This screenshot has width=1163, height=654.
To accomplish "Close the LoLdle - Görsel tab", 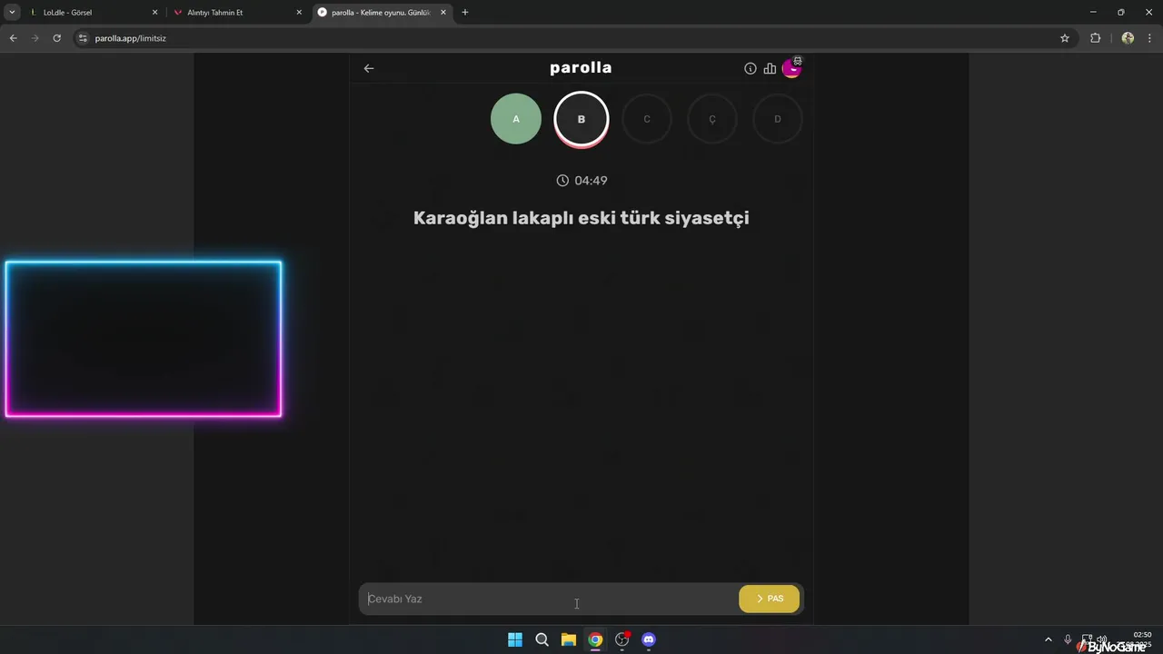I will [x=154, y=13].
